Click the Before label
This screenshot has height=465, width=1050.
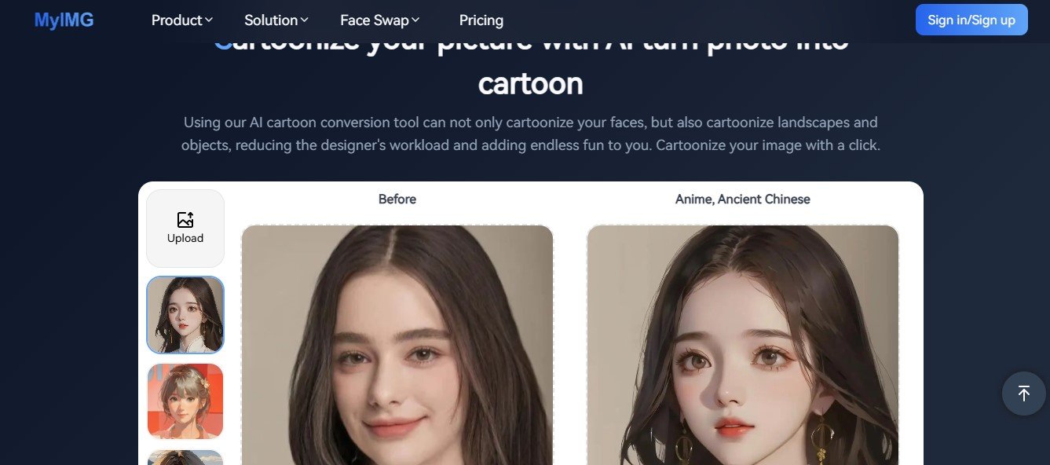pyautogui.click(x=397, y=200)
